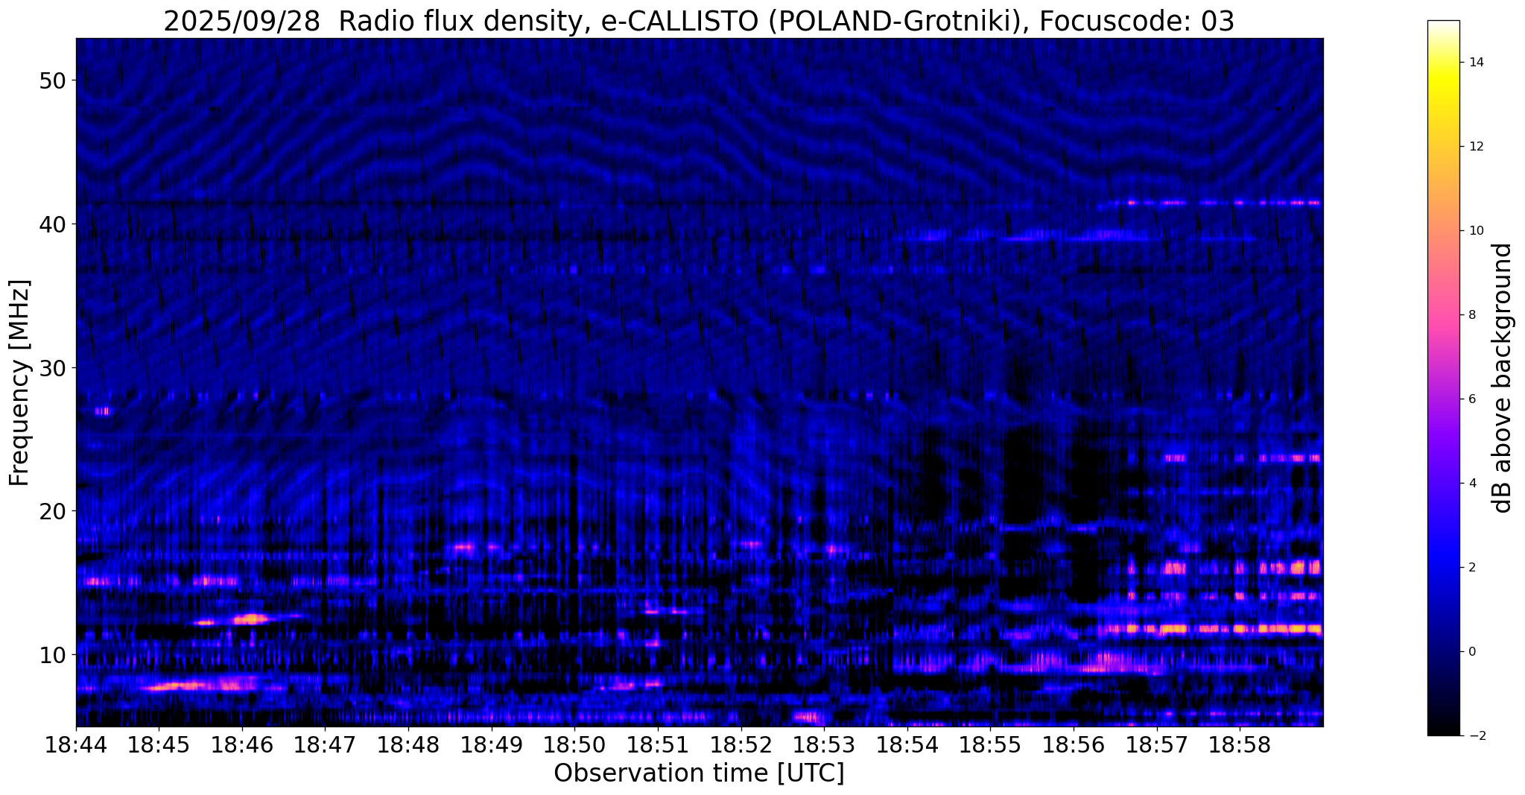1525x795 pixels.
Task: Click the vertical colorbar gradient strip
Action: [1443, 378]
